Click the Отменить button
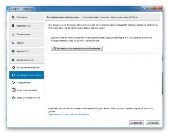 [x=153, y=123]
